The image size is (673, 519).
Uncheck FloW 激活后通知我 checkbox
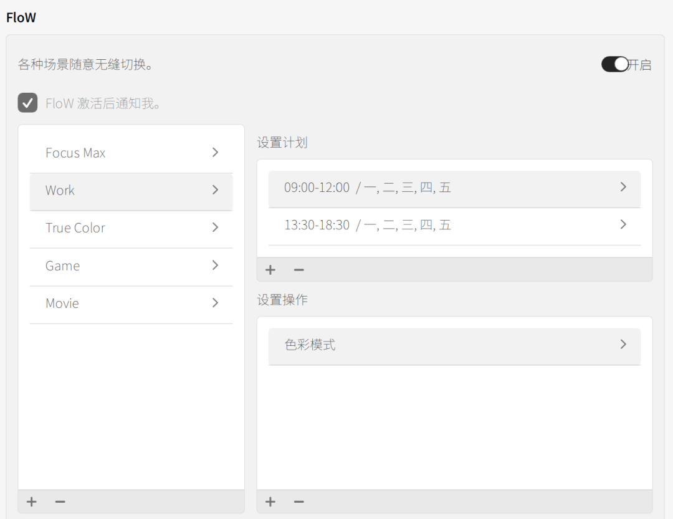(x=27, y=103)
